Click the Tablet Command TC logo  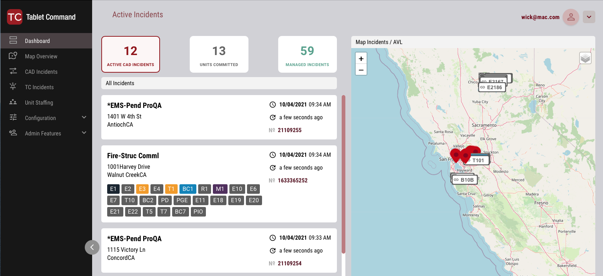pos(15,17)
